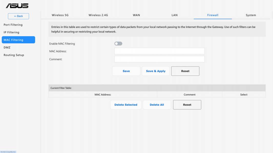Click Delete All
The image size is (273, 153).
[157, 105]
